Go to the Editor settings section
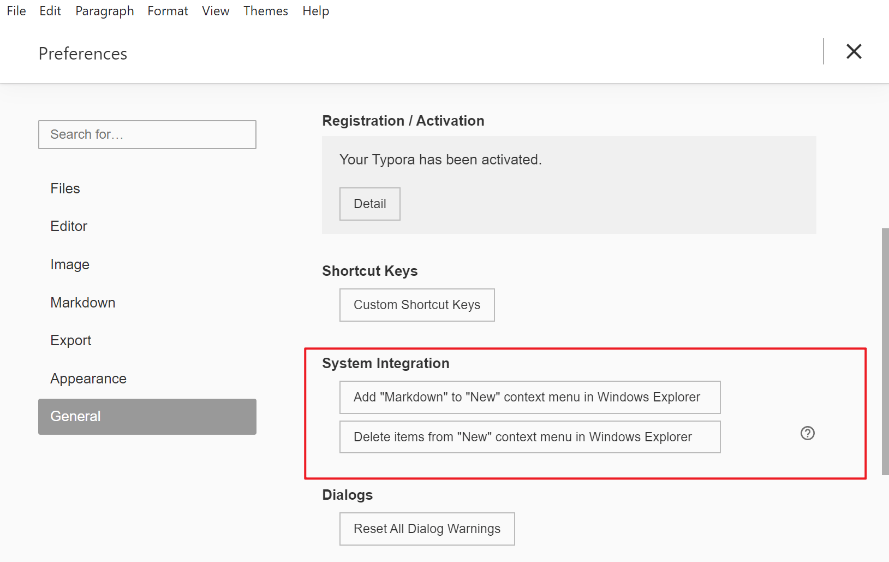The width and height of the screenshot is (889, 562). (x=69, y=226)
